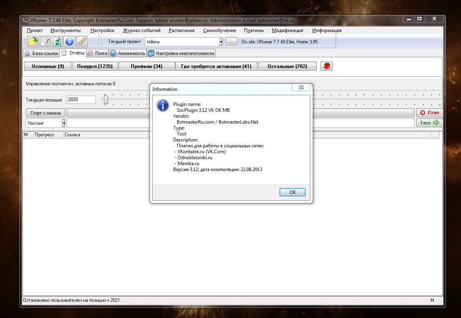
Task: Open the Плагины menu
Action: tap(254, 30)
